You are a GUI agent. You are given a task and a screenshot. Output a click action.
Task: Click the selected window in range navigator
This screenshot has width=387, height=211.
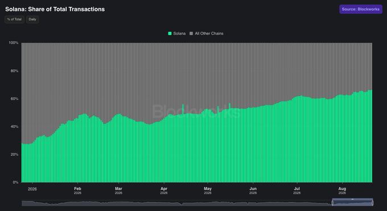(x=352, y=202)
